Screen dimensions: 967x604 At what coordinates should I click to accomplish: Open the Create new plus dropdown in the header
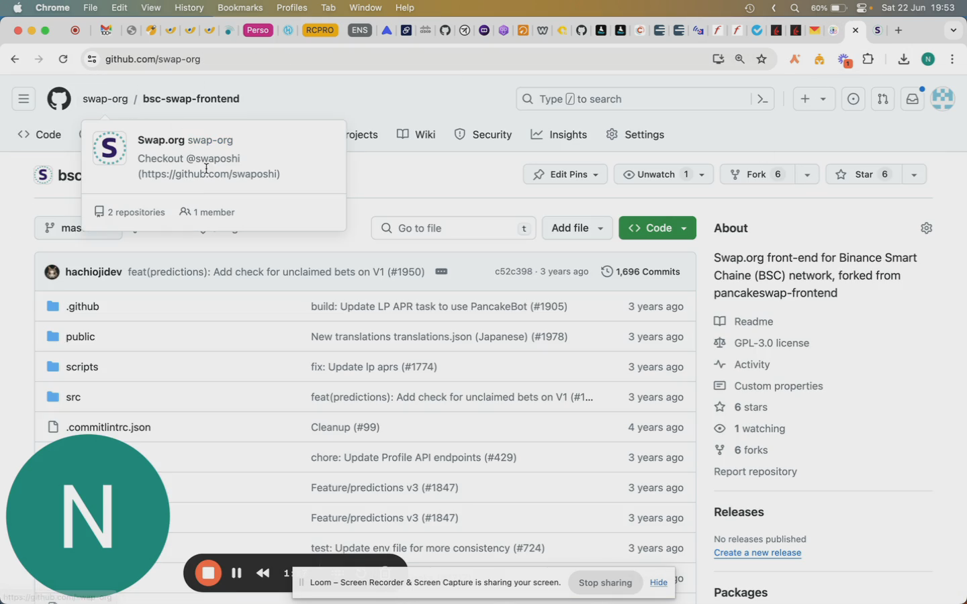click(x=813, y=99)
